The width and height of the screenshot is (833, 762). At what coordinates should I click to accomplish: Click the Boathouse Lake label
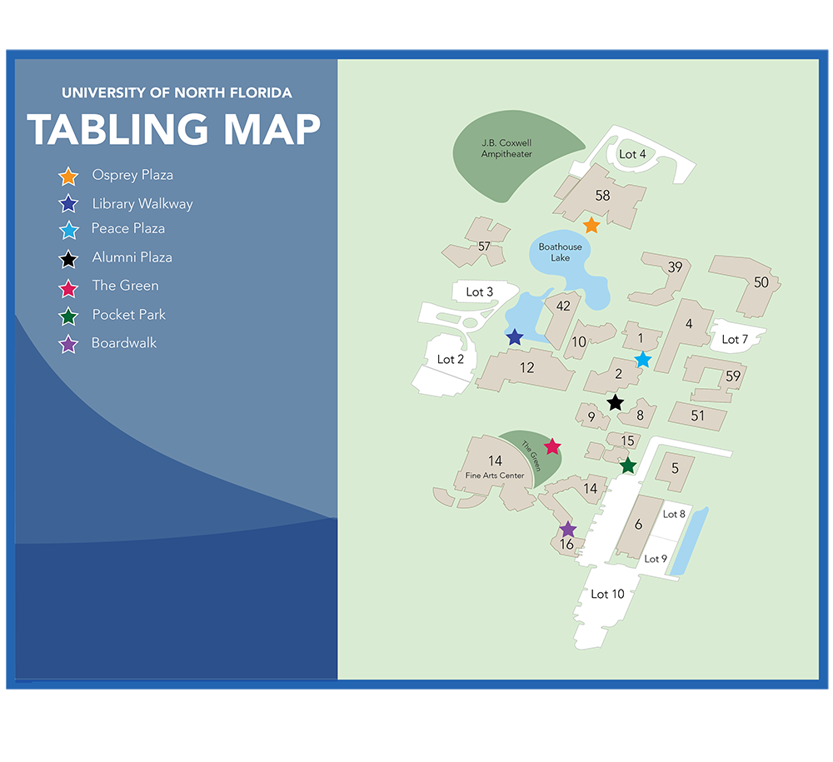560,252
